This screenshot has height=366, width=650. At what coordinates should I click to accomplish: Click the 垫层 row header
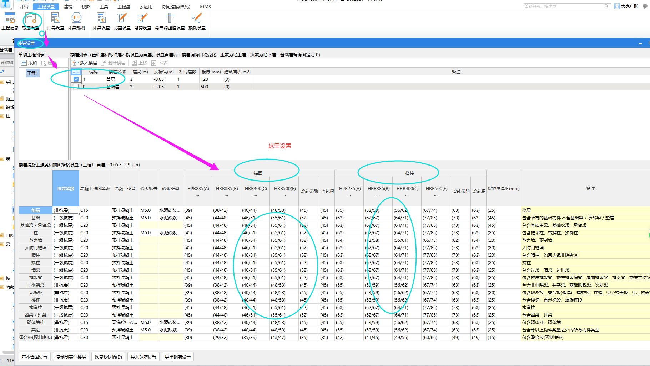point(36,210)
